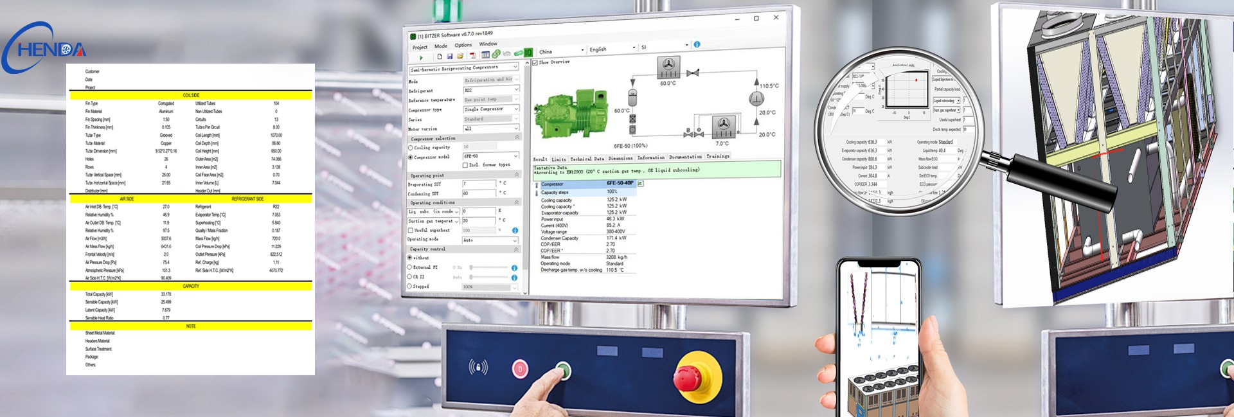This screenshot has width=1234, height=417.
Task: Open the China region dropdown
Action: [562, 51]
